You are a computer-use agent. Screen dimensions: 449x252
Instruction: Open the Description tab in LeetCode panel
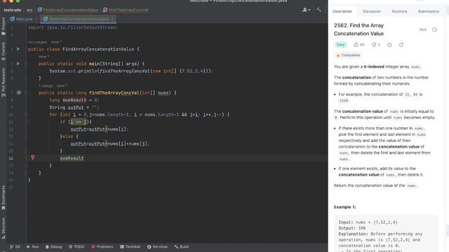(342, 11)
